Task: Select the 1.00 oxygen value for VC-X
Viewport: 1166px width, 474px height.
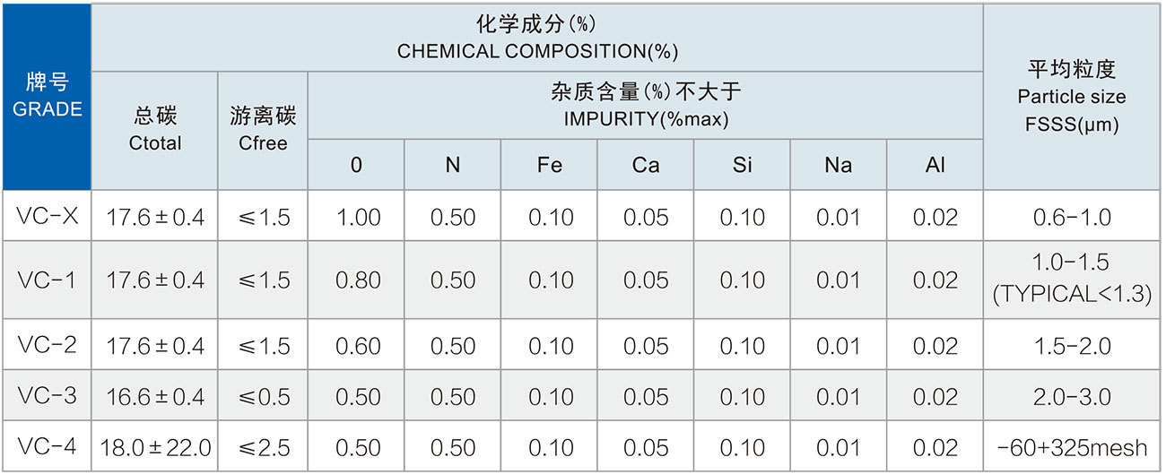Action: click(357, 217)
